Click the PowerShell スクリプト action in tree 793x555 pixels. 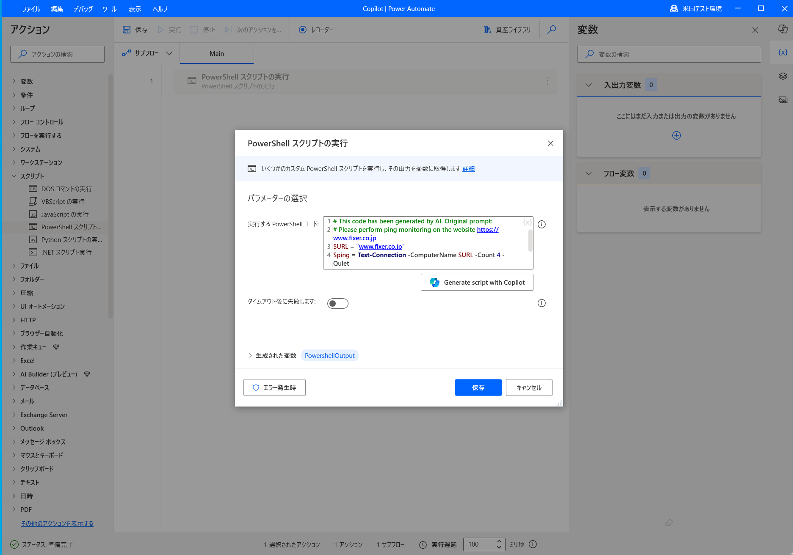[65, 227]
